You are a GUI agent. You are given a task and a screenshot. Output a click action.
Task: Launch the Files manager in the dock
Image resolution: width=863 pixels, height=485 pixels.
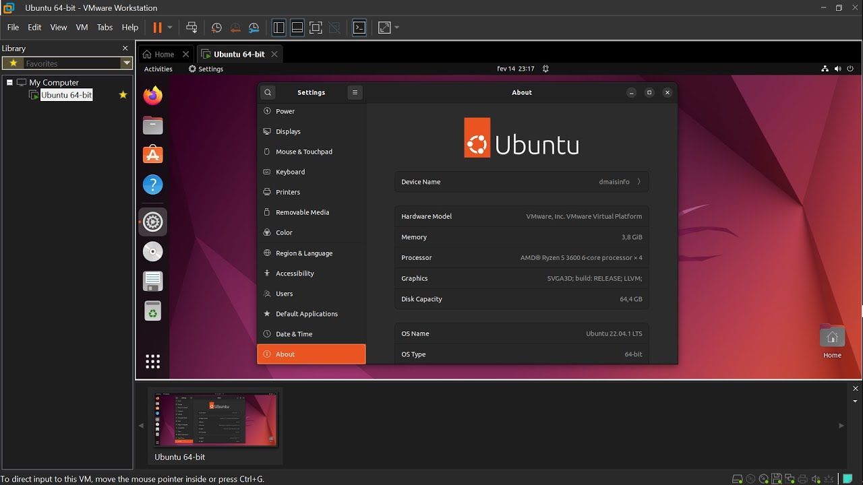point(153,125)
